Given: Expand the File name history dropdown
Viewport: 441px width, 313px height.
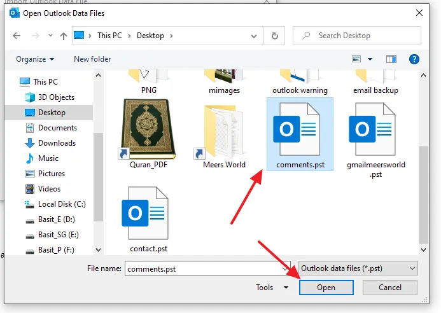Looking at the screenshot, I should [x=285, y=269].
